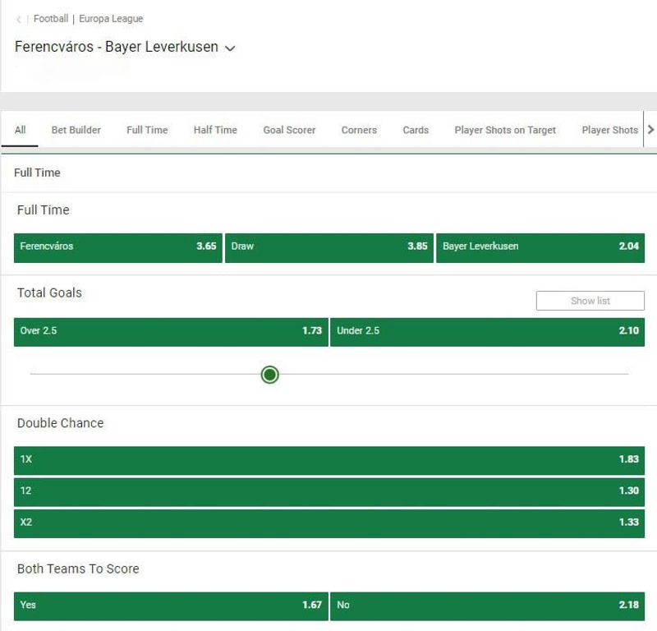Open the Player Shots on Target tab
Screen dimensions: 657x631
click(x=505, y=130)
